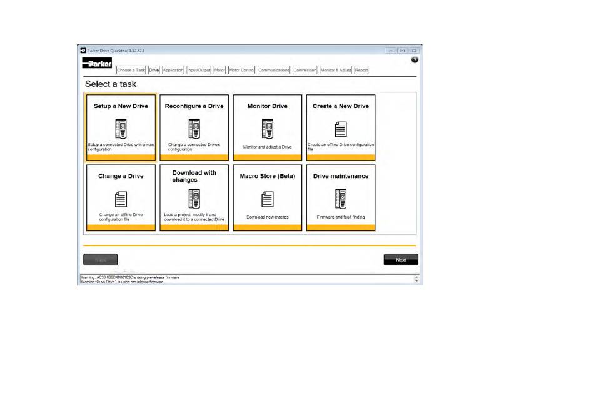Select the Input/Output tab

[199, 70]
